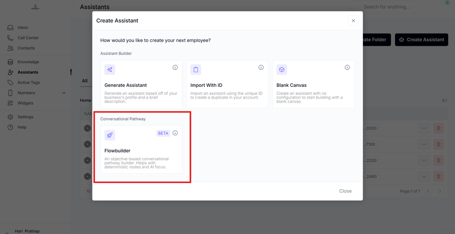Screen dimensions: 455x234
Task: Expand the Numbers sidebar menu
Action: [x=64, y=93]
